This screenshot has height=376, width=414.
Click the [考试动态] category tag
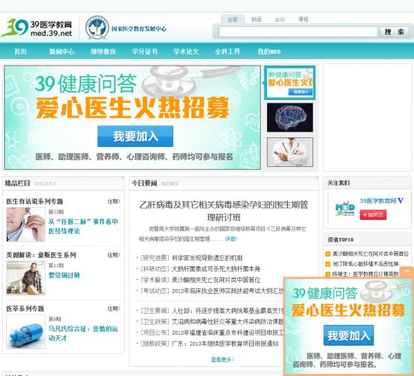pos(155,291)
